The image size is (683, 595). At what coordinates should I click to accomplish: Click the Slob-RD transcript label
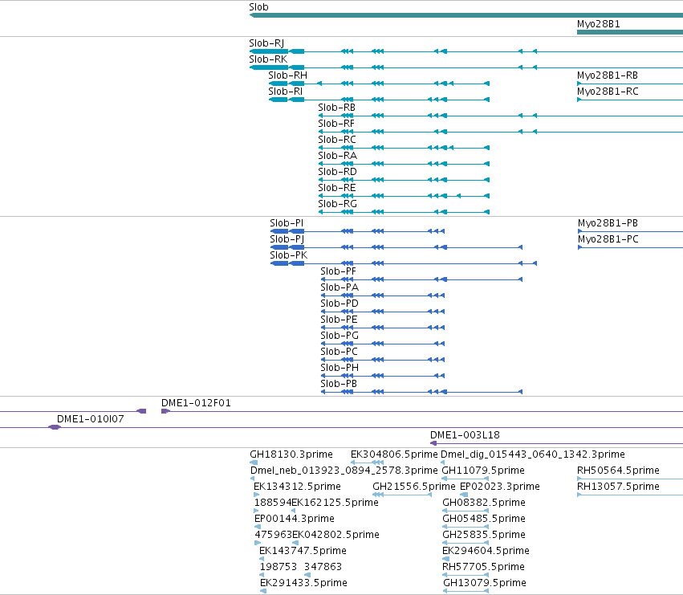(x=337, y=172)
